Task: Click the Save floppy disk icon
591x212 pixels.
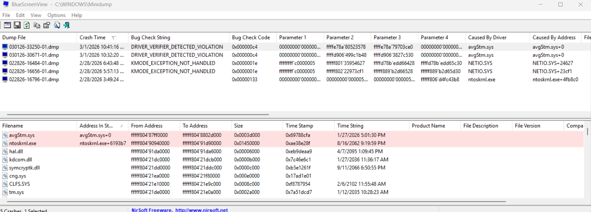Action: click(x=17, y=25)
